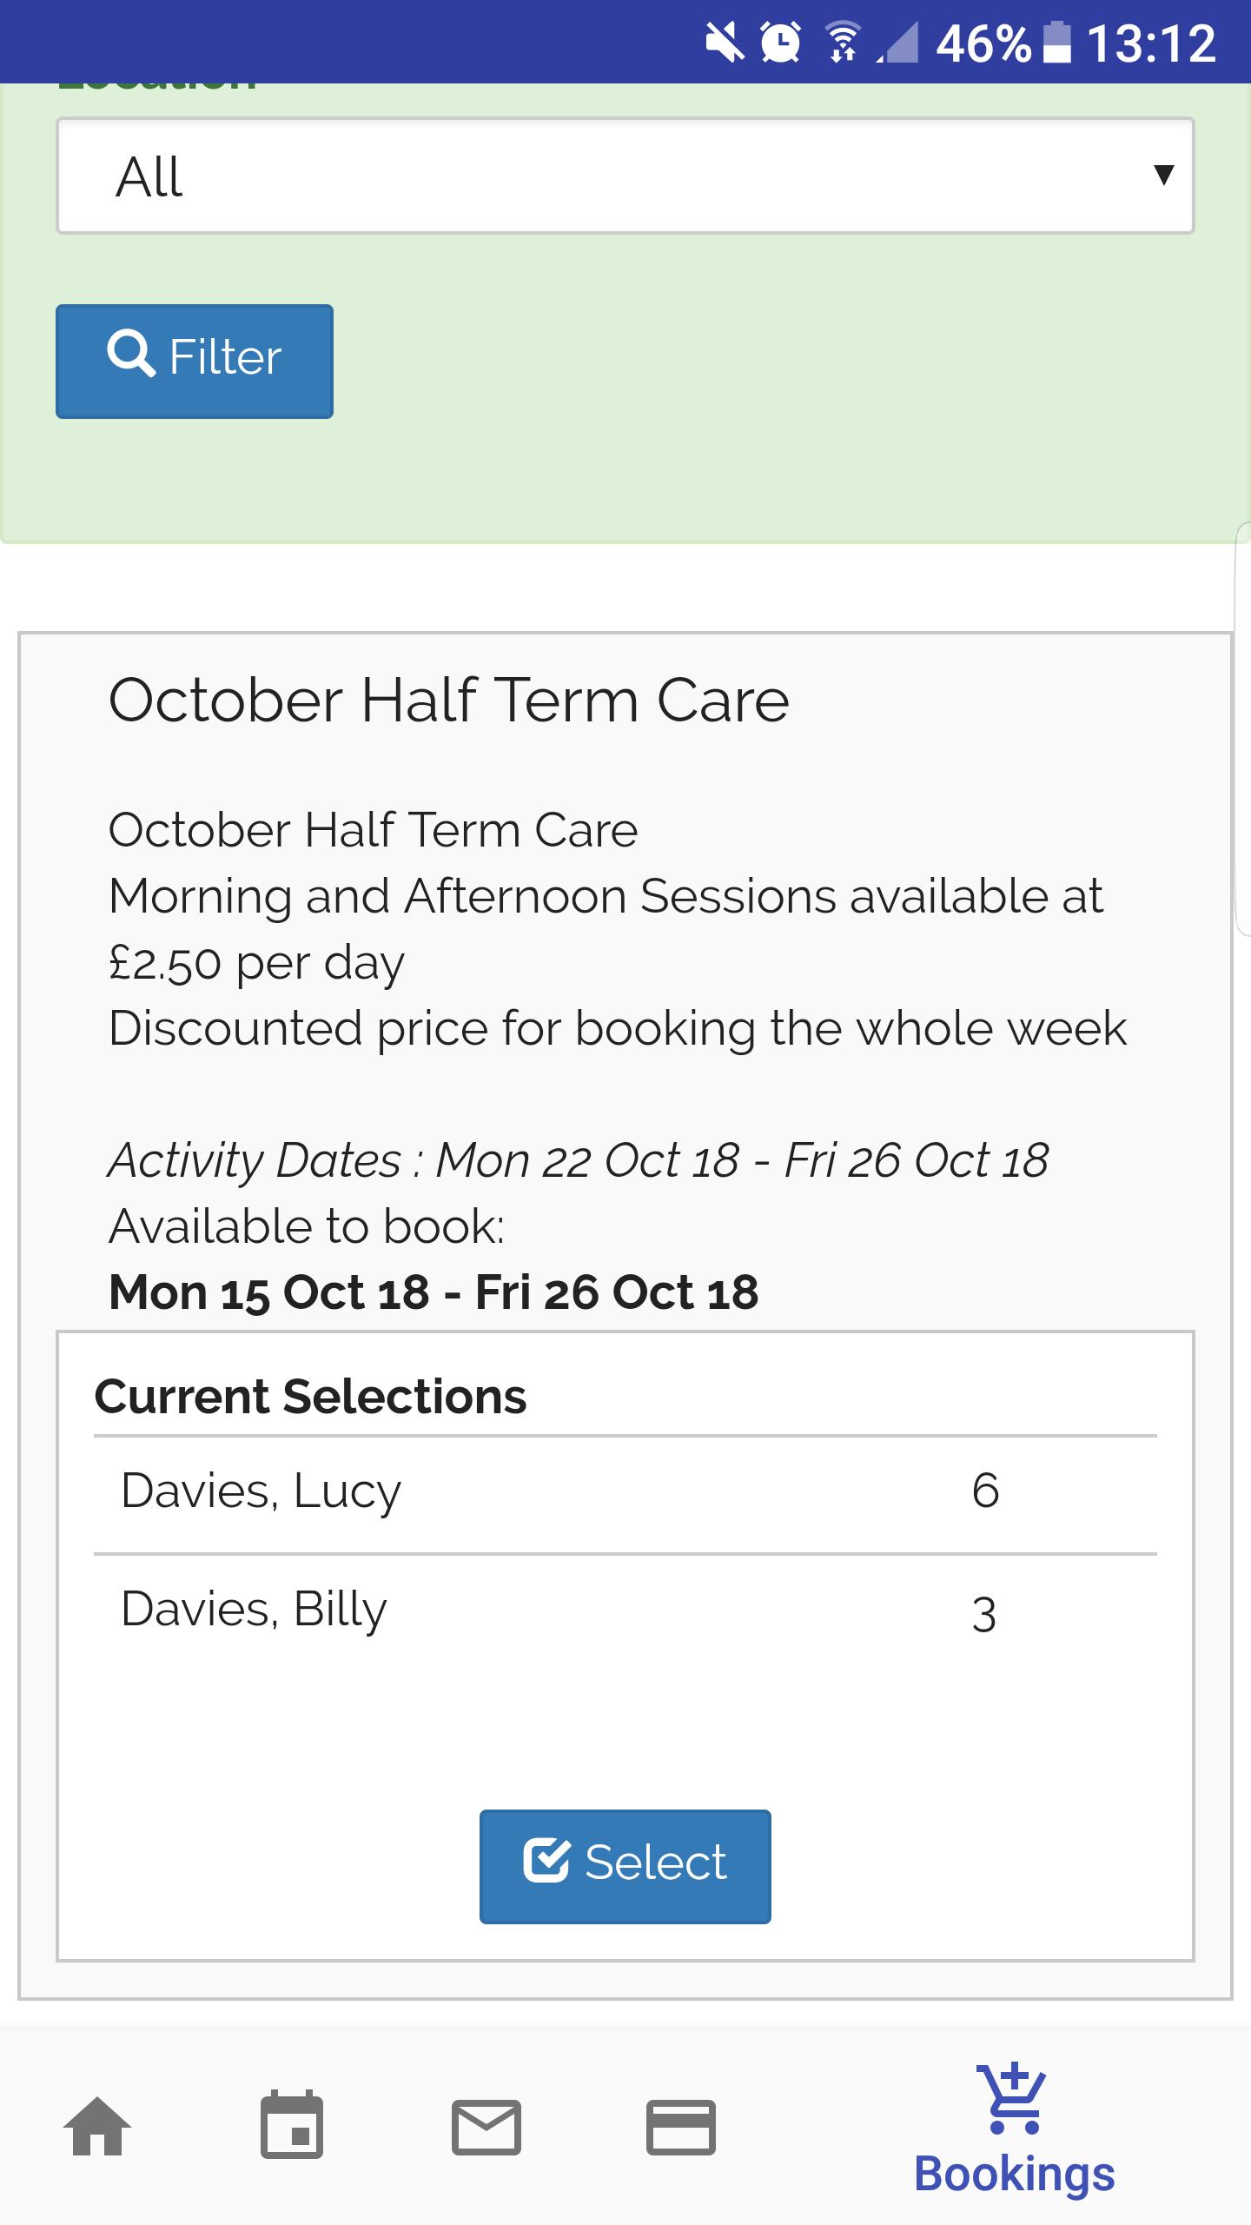Image resolution: width=1251 pixels, height=2225 pixels.
Task: Click the checkmark icon on Select
Action: 546,1861
